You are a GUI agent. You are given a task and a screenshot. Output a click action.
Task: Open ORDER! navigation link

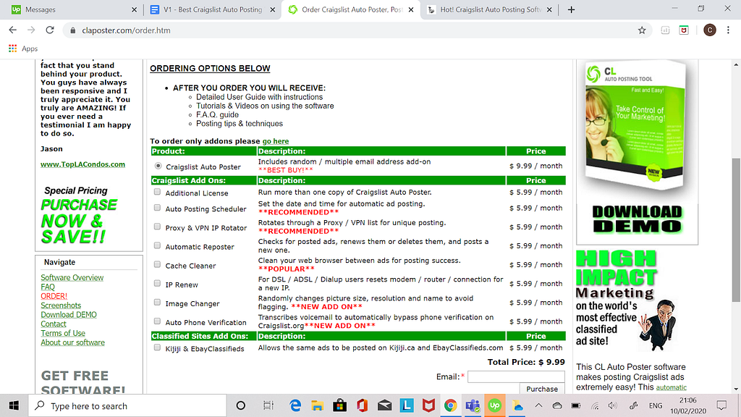tap(54, 296)
